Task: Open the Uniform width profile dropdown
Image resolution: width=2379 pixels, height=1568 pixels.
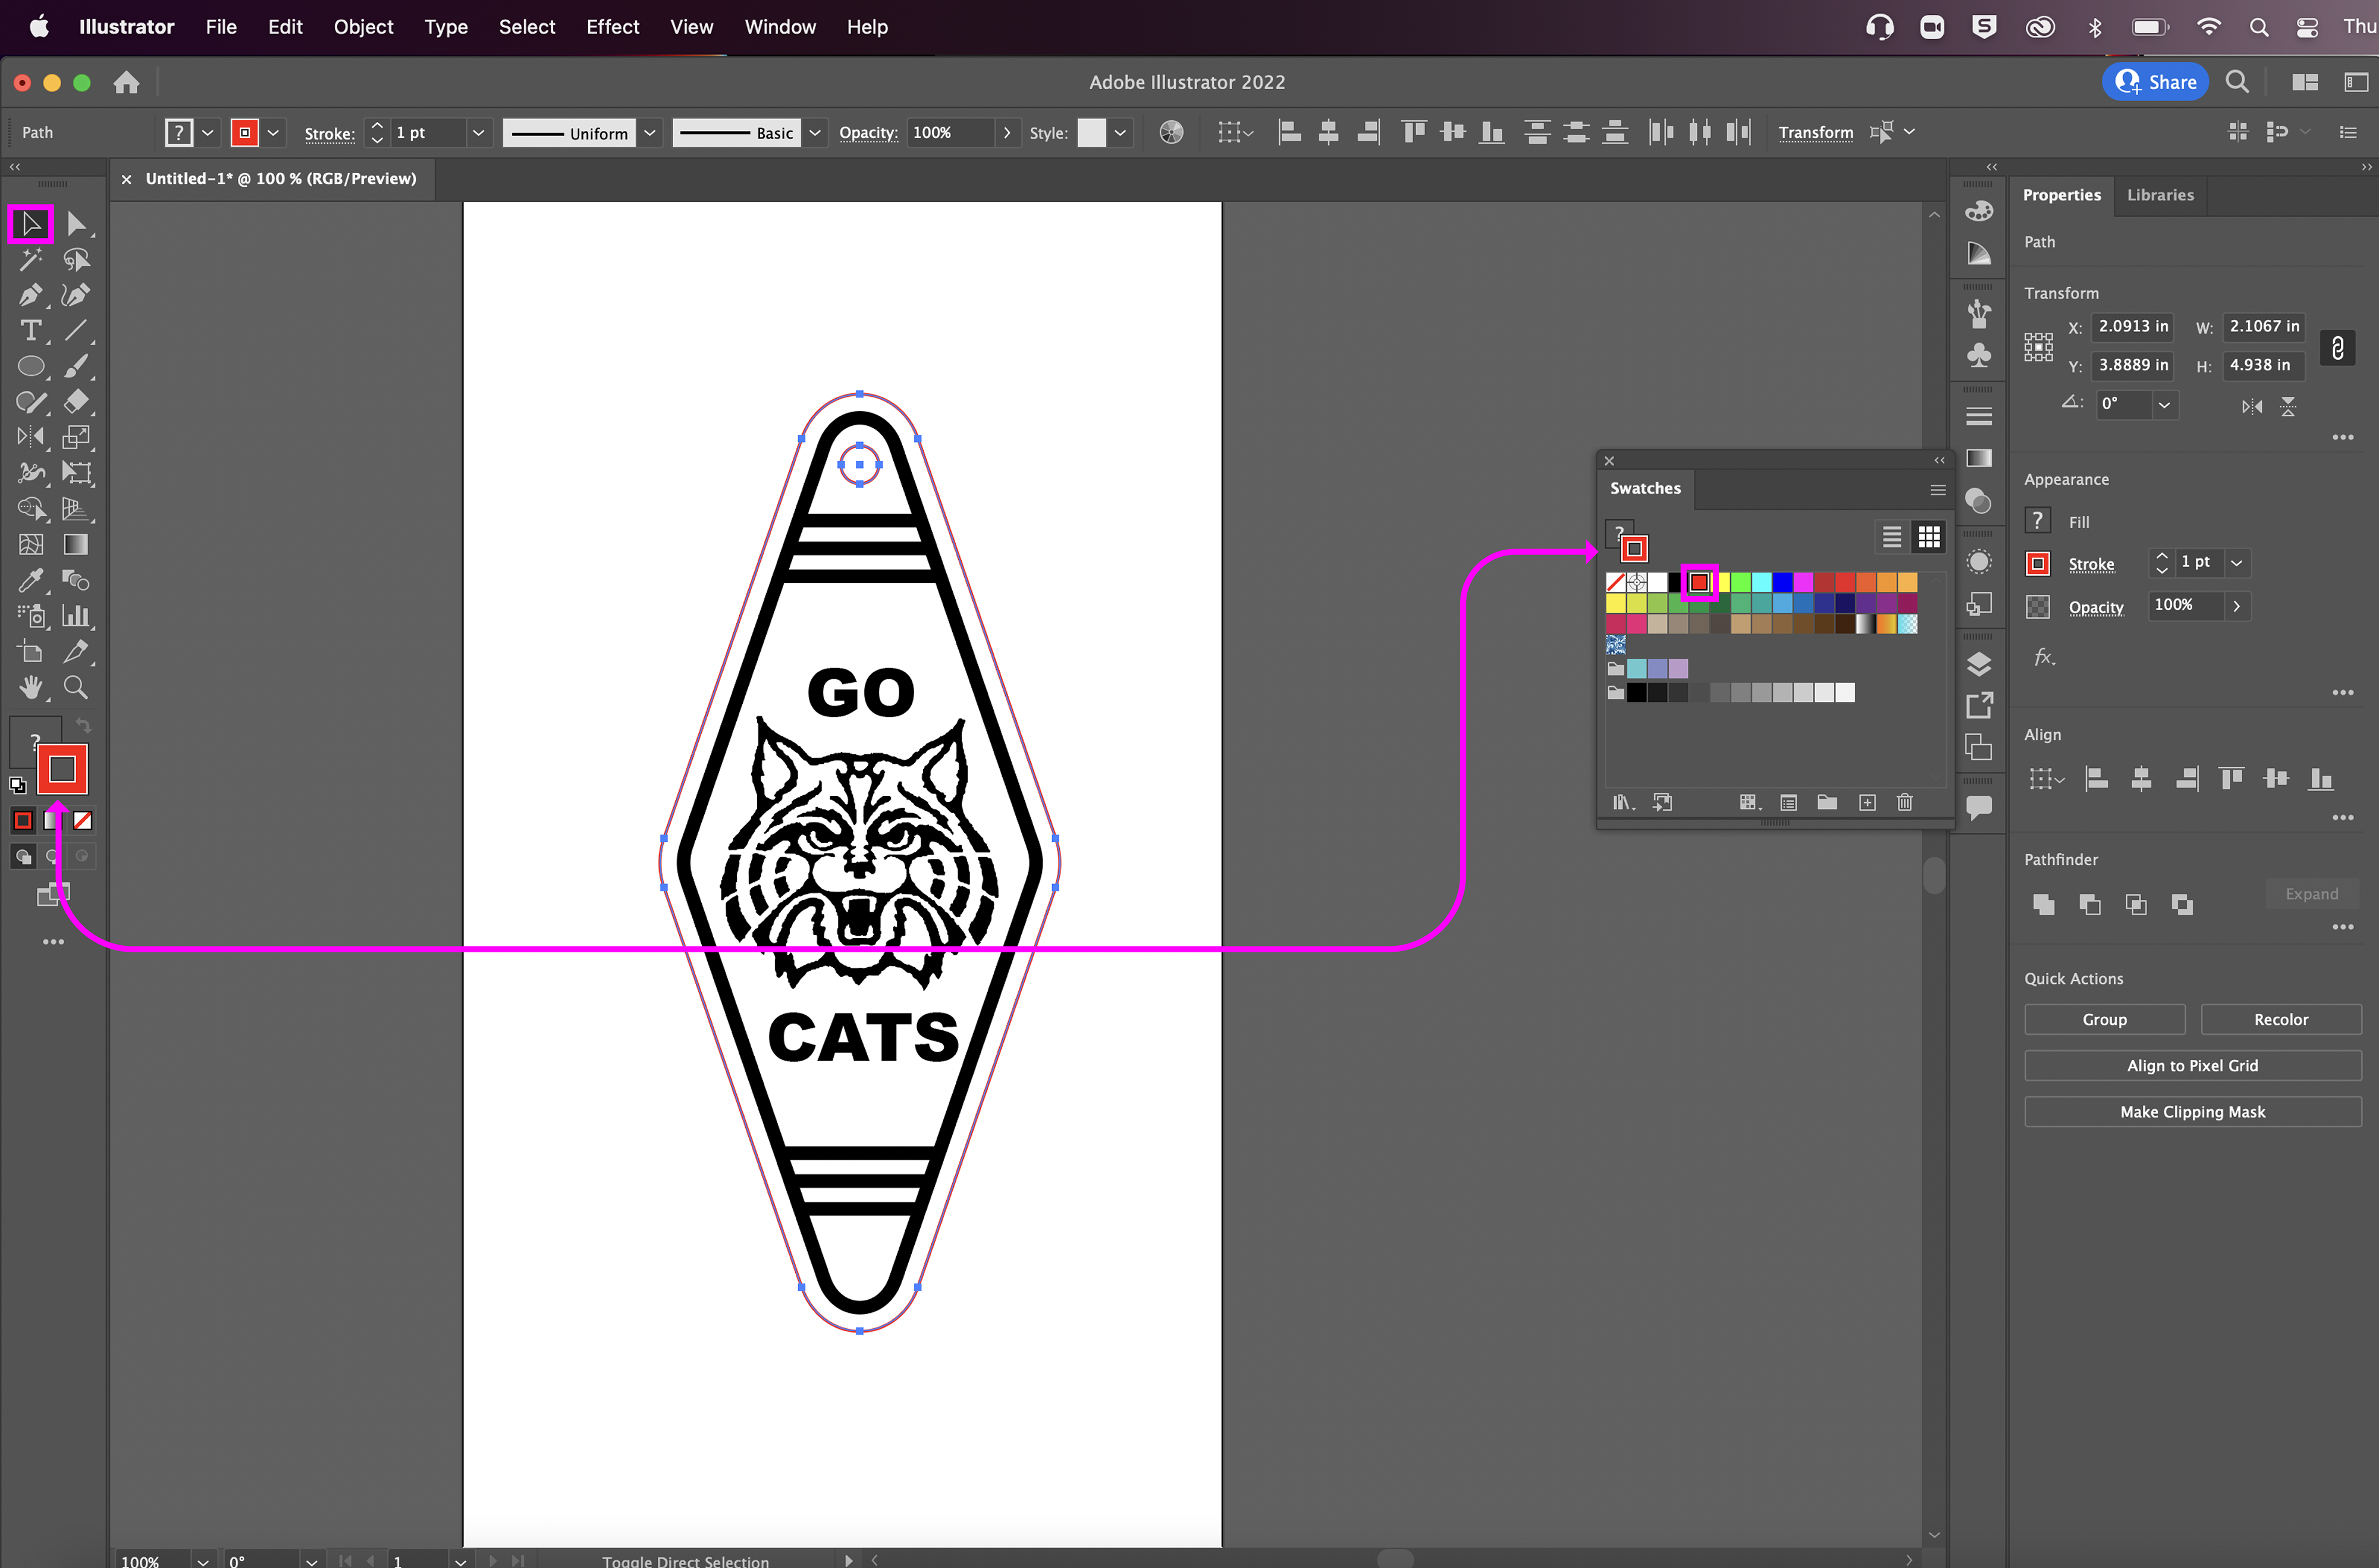Action: click(x=649, y=133)
